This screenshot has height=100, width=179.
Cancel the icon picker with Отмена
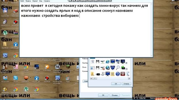click(x=126, y=84)
